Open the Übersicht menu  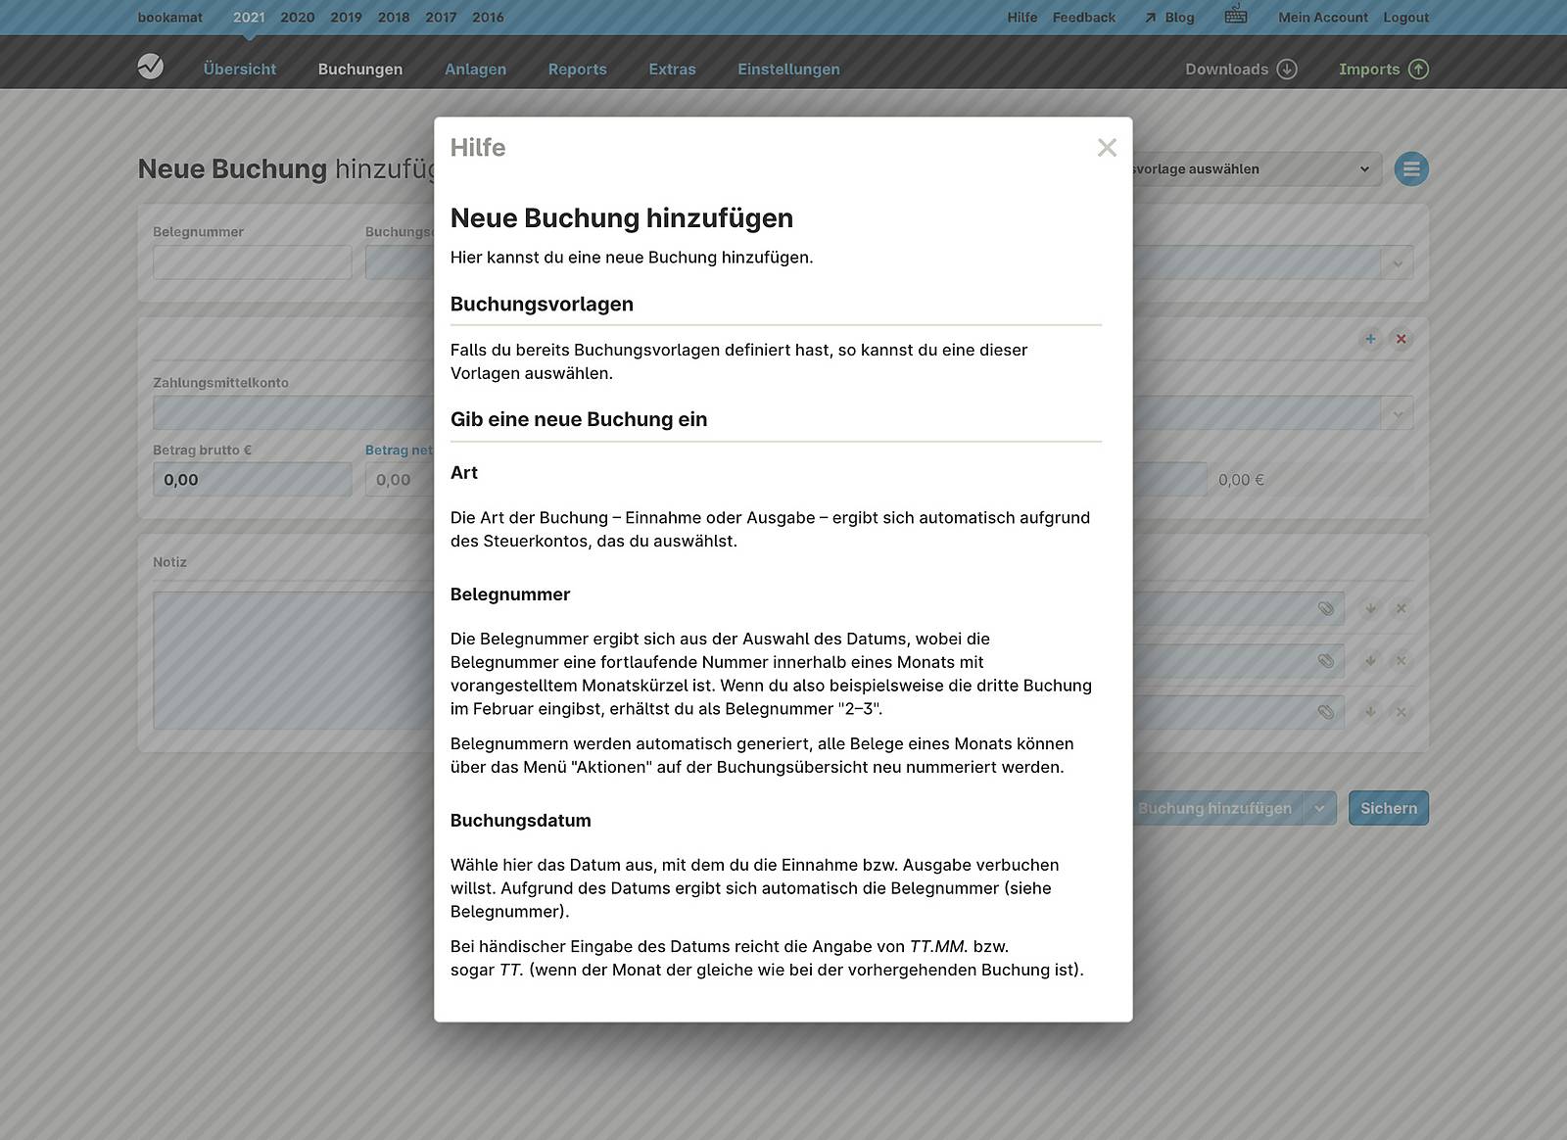240,70
